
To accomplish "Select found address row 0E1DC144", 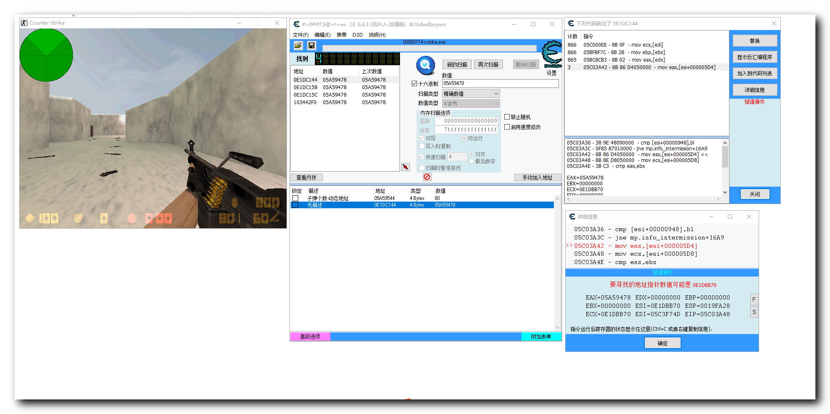I will (345, 80).
